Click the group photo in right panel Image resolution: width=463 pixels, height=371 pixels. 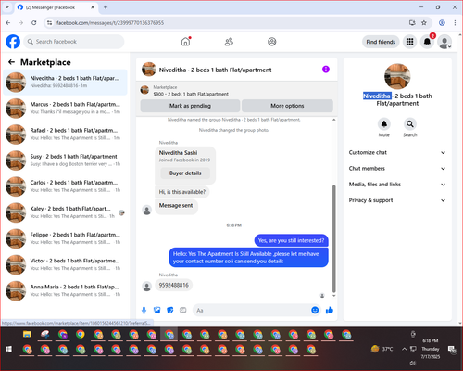(397, 76)
